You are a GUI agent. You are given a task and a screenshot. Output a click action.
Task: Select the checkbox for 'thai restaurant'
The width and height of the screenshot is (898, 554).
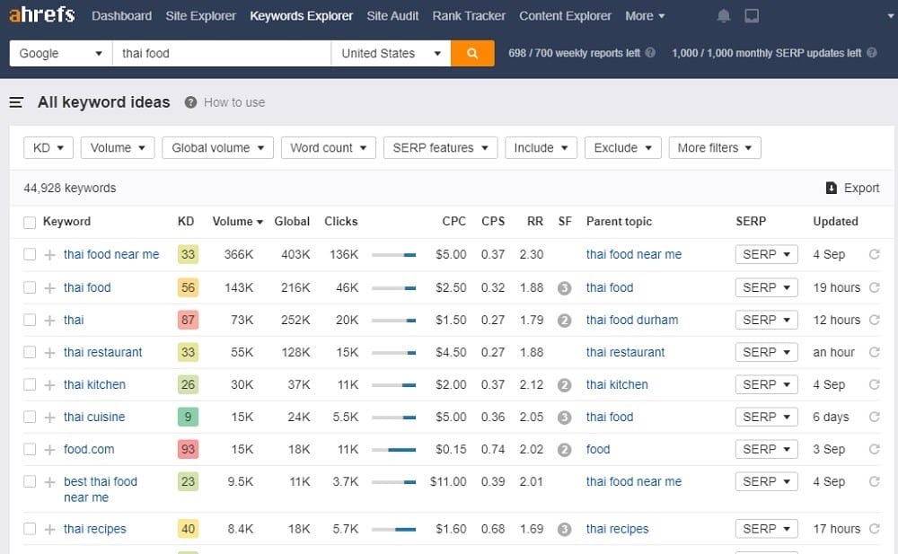[x=30, y=353]
